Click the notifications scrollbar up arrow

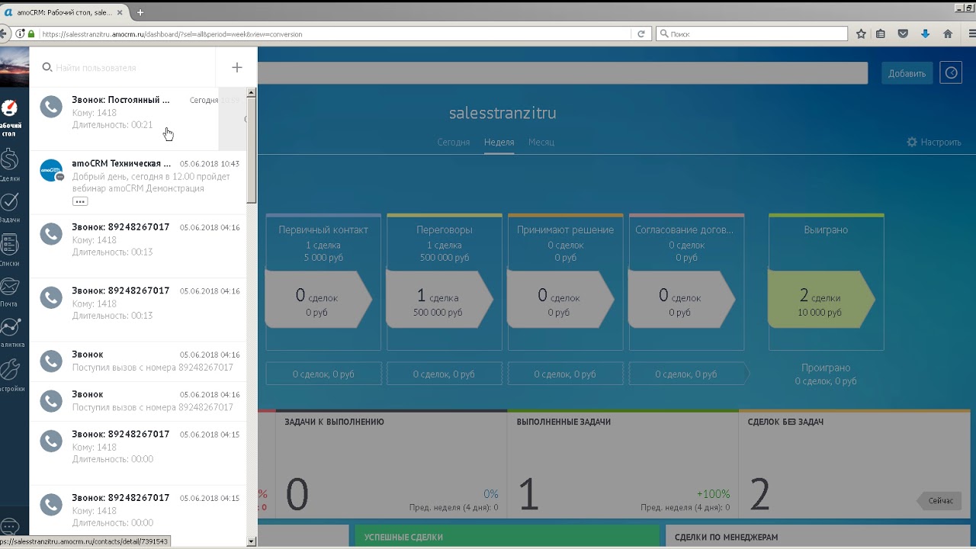click(252, 92)
